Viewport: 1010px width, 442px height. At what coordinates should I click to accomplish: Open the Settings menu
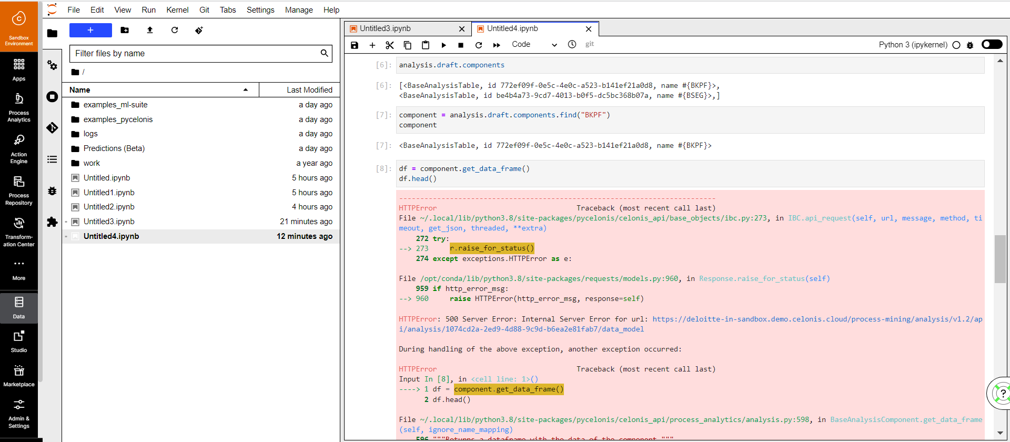(x=260, y=10)
